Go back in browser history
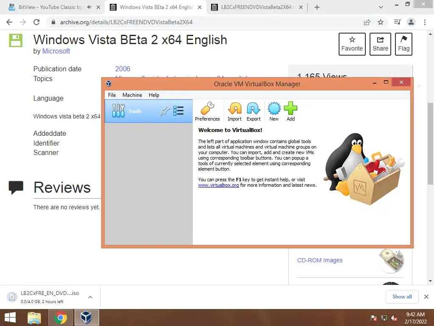 coord(9,22)
